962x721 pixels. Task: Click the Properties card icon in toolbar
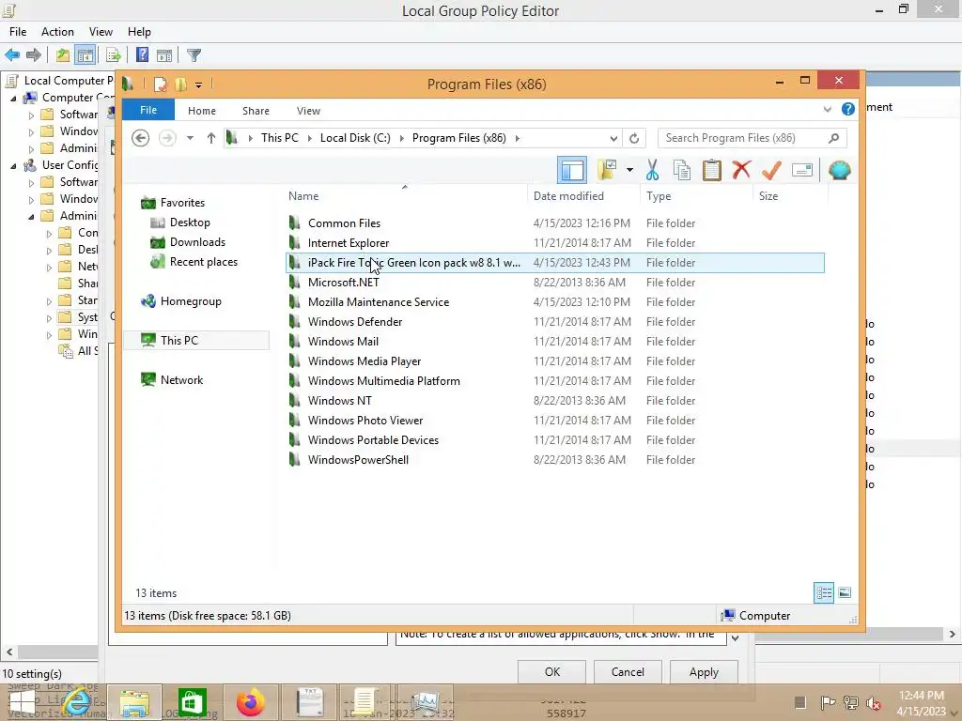tap(802, 170)
